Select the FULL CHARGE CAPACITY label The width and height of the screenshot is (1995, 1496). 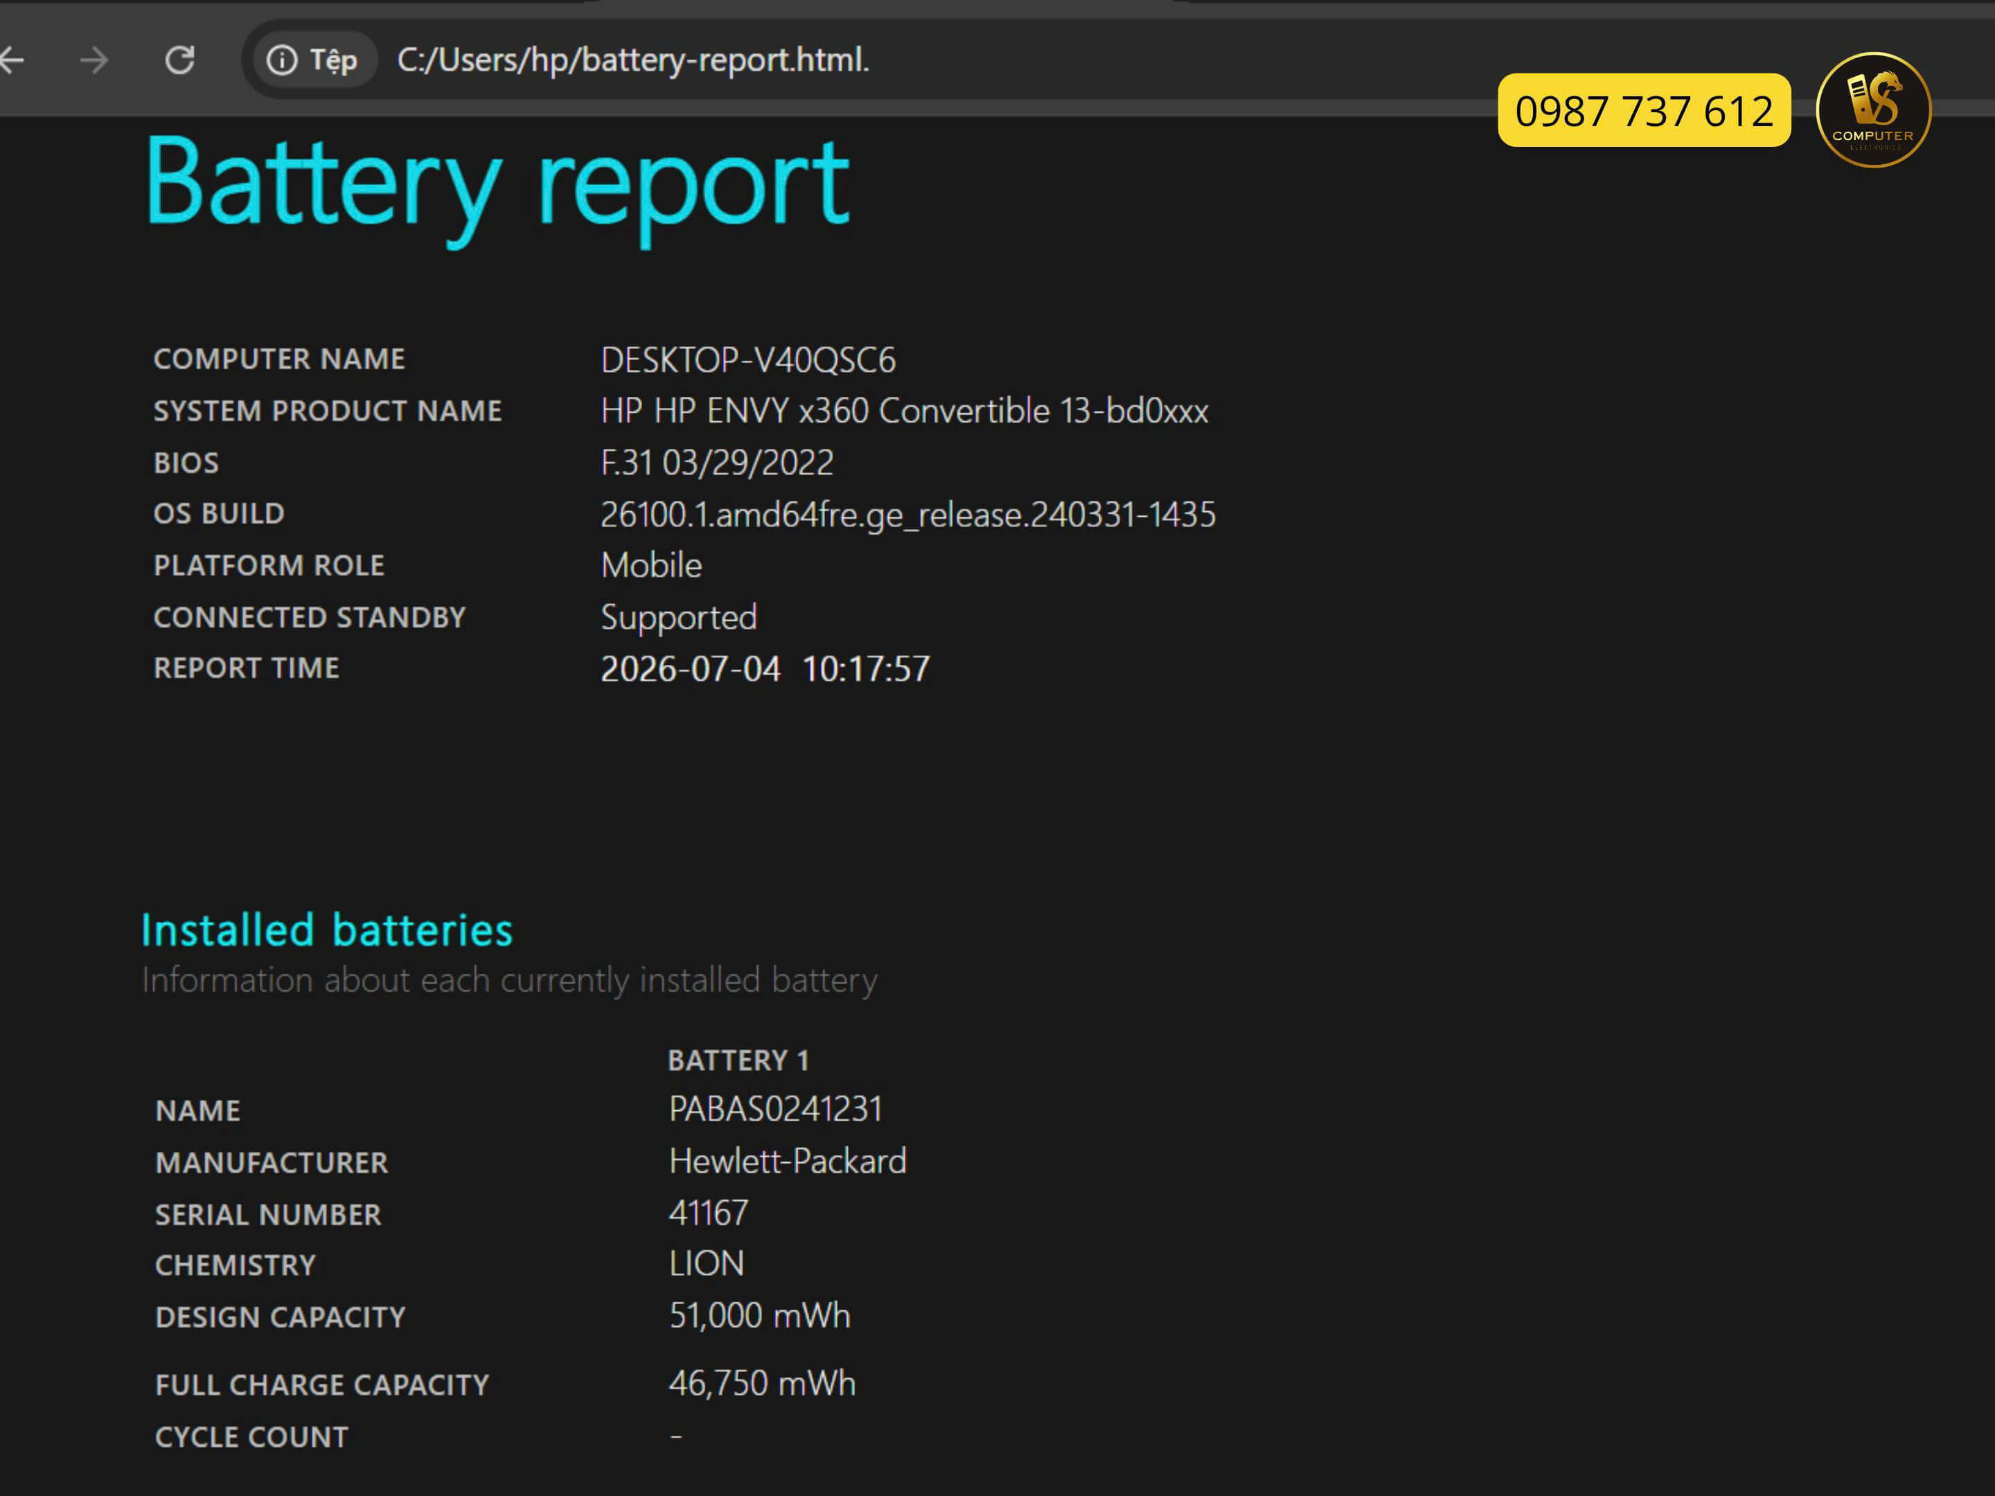click(x=323, y=1385)
